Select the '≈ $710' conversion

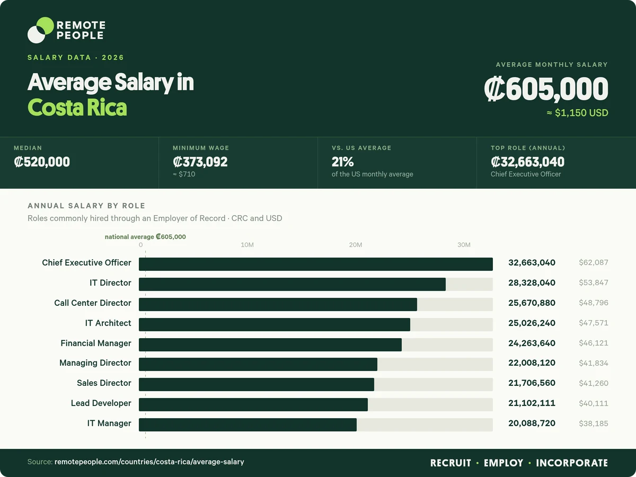point(184,174)
